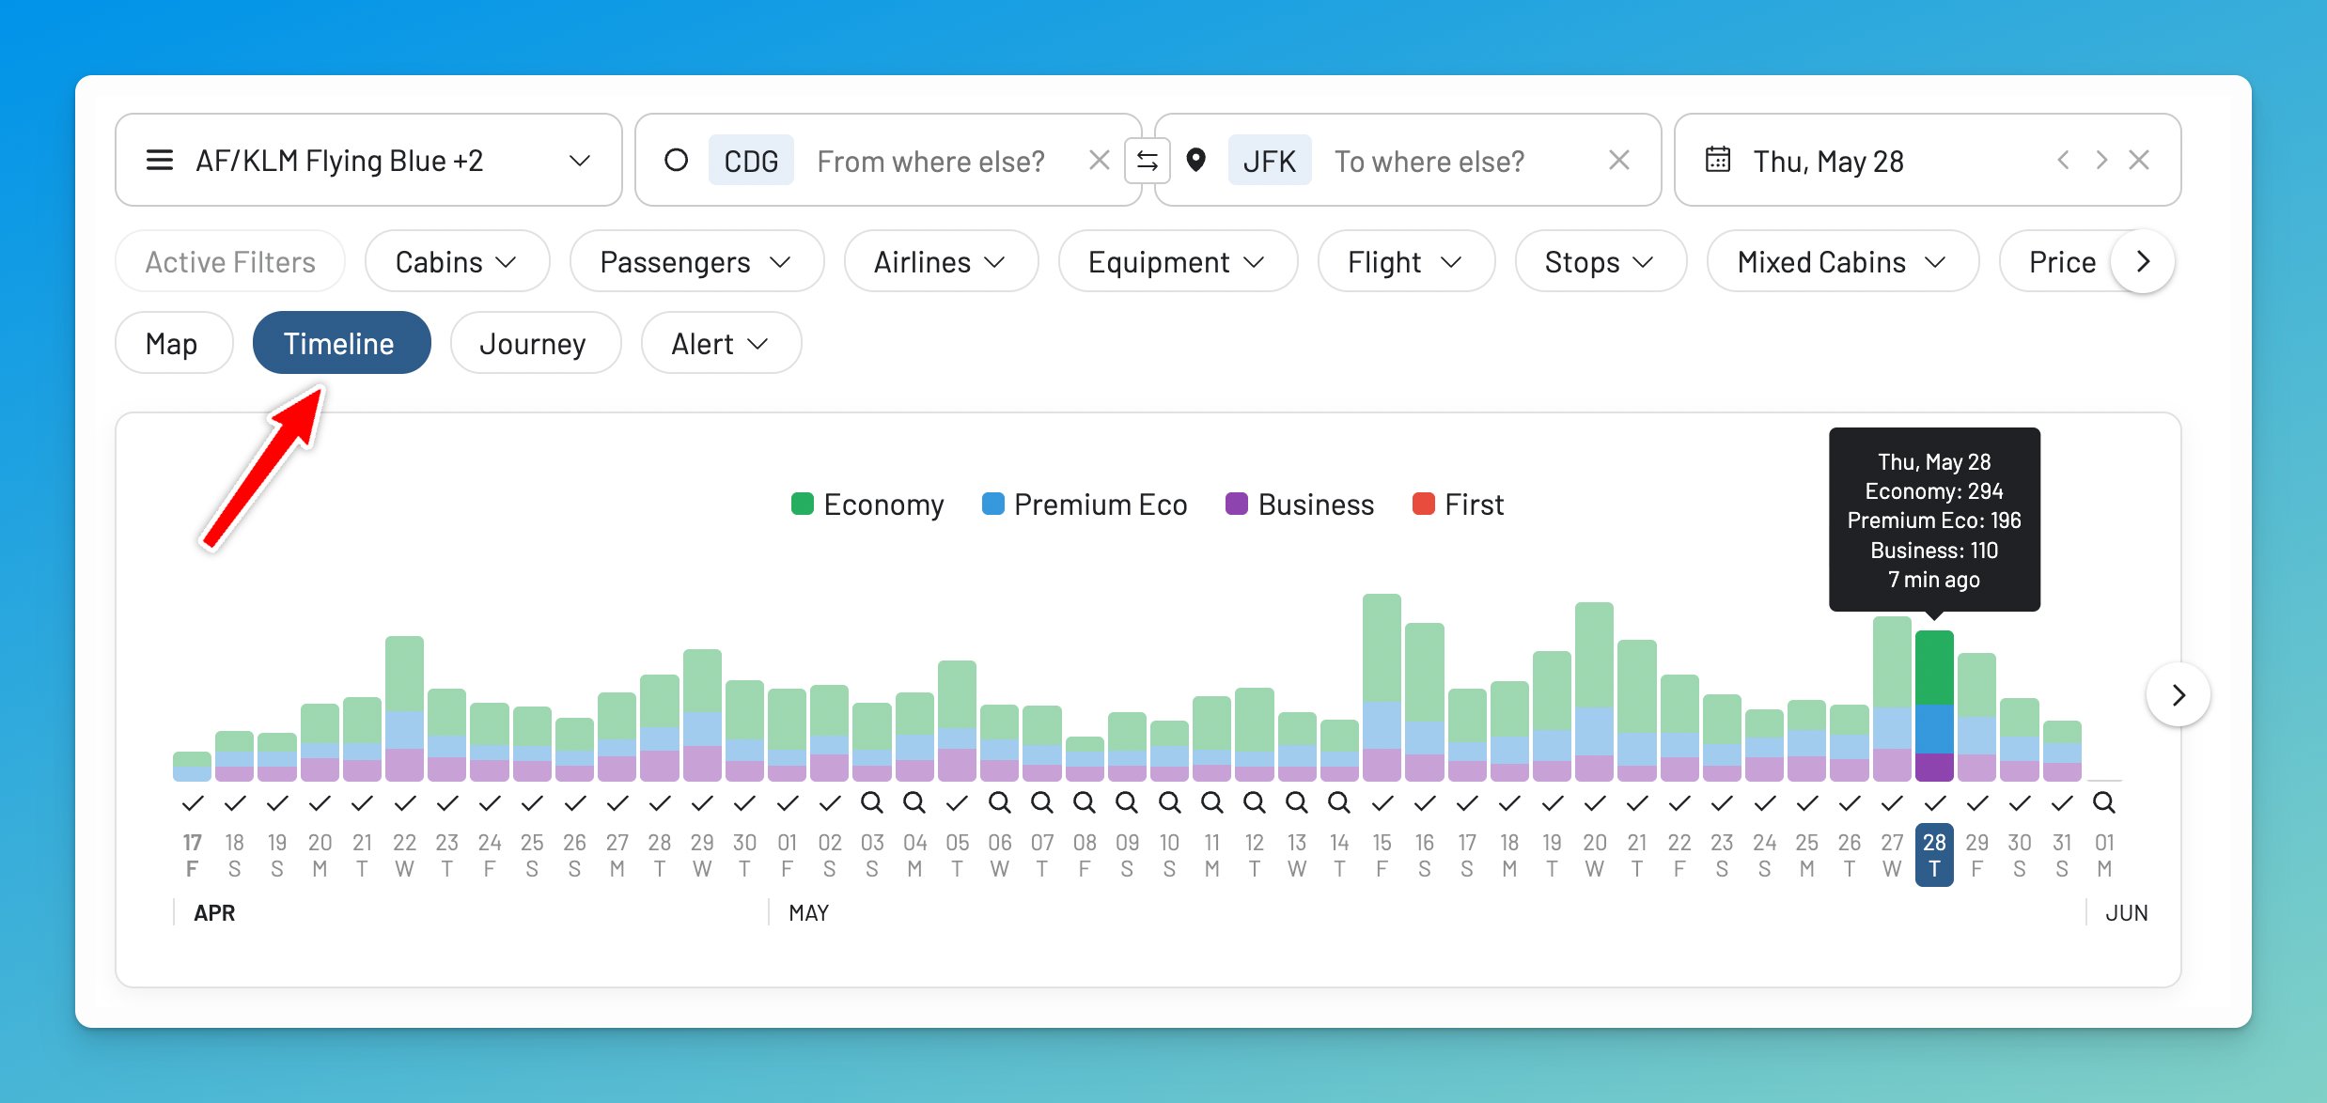Viewport: 2327px width, 1103px height.
Task: Open the Alert options
Action: click(x=720, y=343)
